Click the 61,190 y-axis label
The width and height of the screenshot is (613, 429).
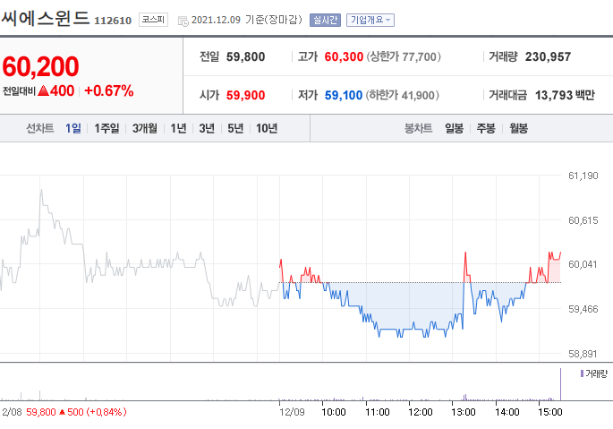coord(583,176)
